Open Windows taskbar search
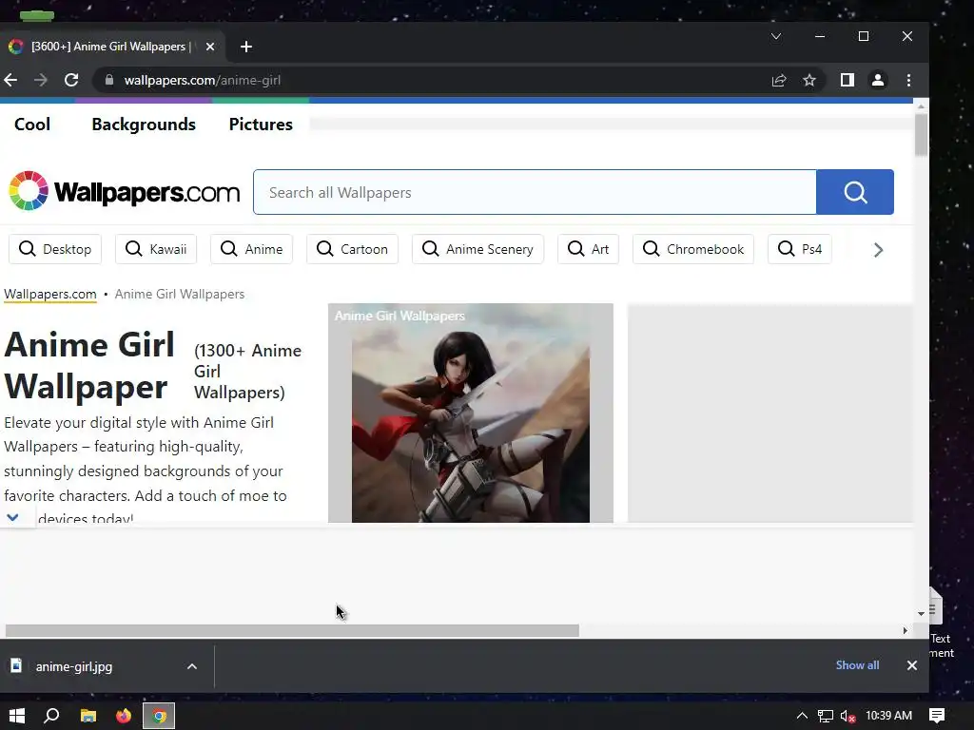974x730 pixels. coord(51,716)
